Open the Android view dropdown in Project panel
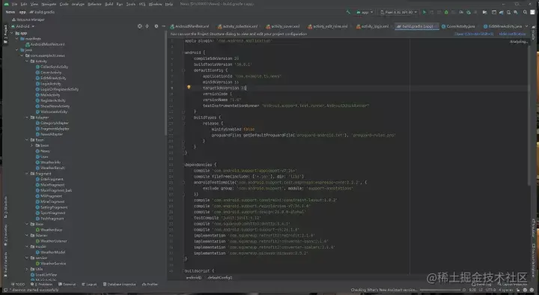Image resolution: width=539 pixels, height=295 pixels. pos(22,26)
